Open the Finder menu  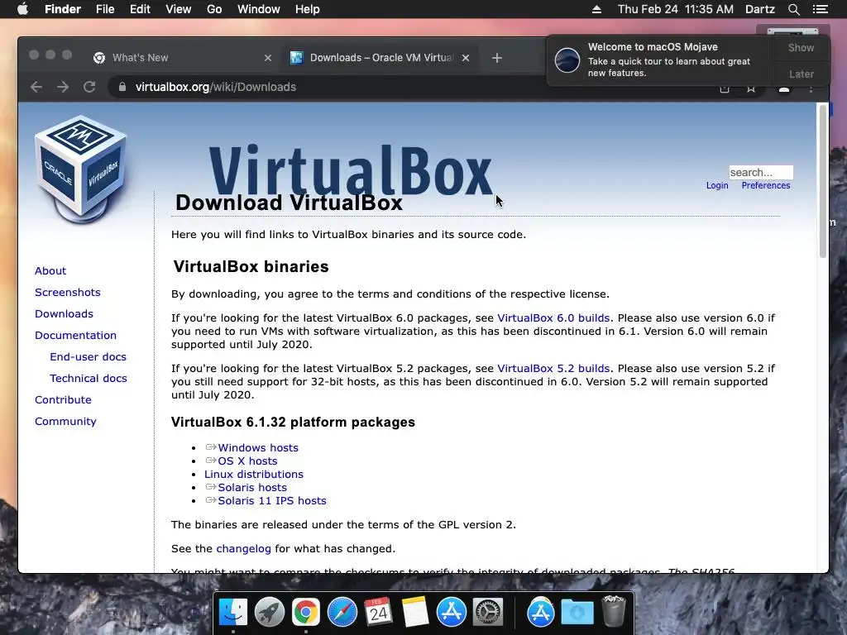63,9
